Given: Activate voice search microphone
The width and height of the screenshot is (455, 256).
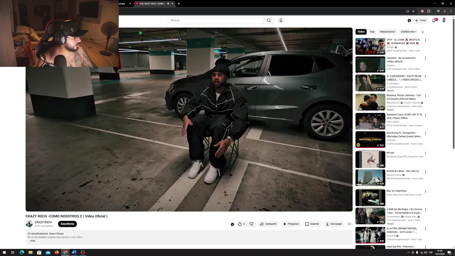Looking at the screenshot, I should pyautogui.click(x=281, y=20).
